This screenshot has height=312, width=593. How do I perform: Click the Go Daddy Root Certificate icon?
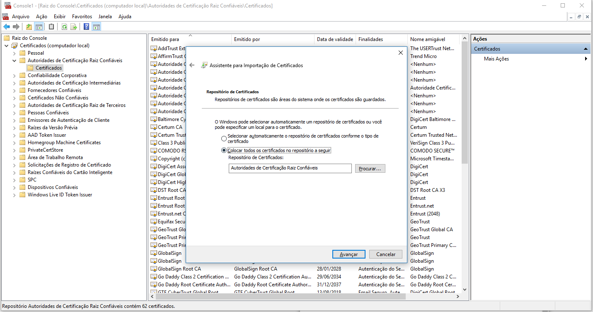point(154,285)
